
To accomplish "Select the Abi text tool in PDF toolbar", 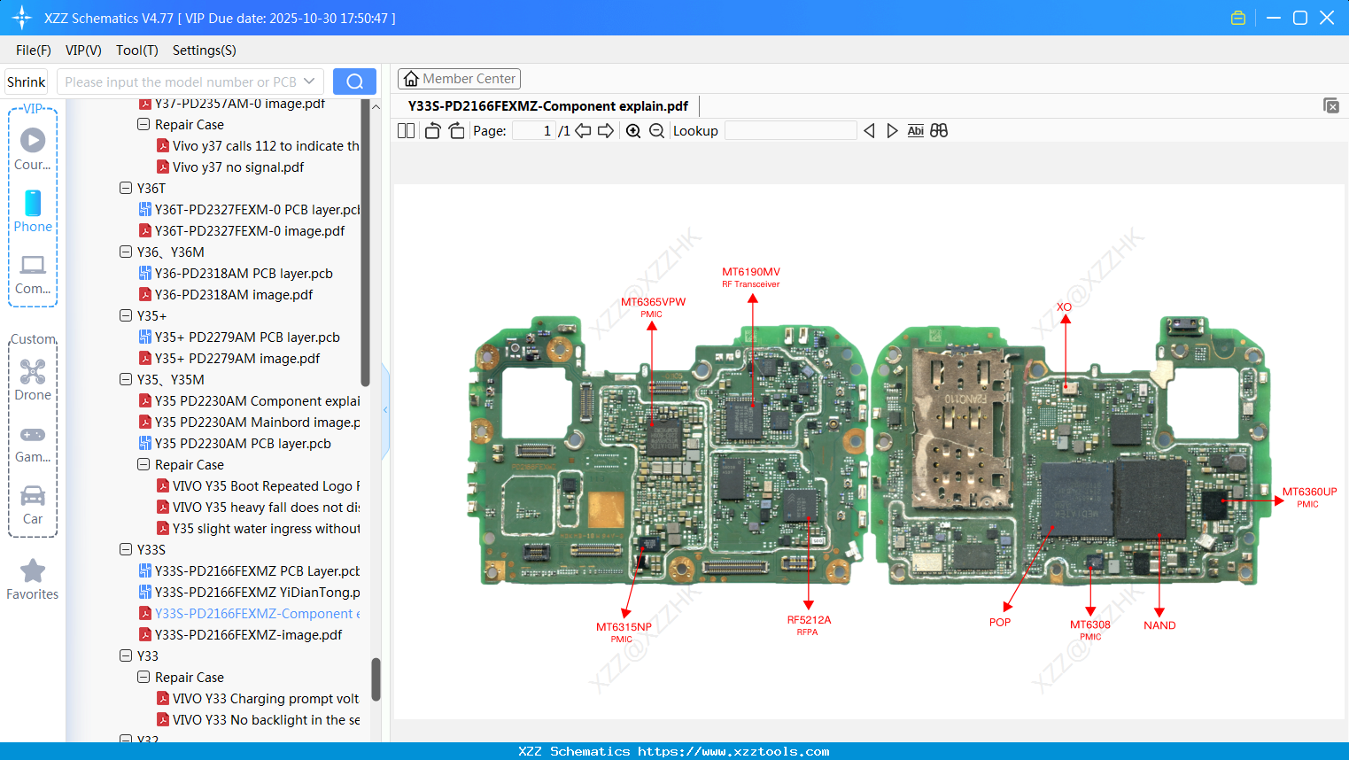I will (x=915, y=130).
